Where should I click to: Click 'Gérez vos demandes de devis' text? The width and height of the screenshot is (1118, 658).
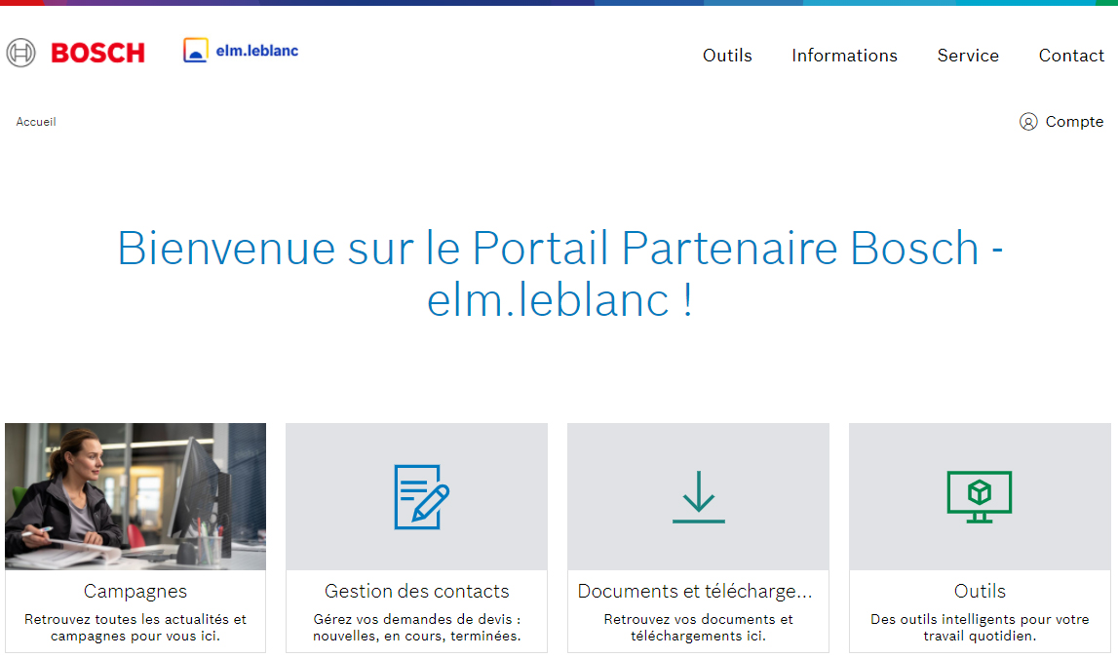(417, 628)
